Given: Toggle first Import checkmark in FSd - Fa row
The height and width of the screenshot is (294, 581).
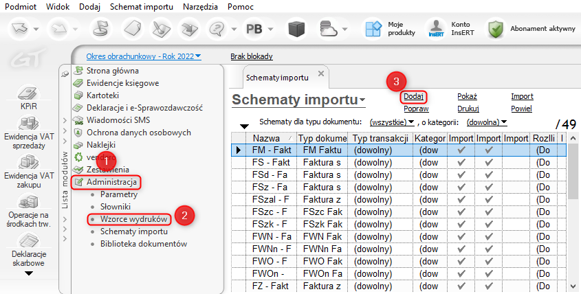Looking at the screenshot, I should (461, 174).
